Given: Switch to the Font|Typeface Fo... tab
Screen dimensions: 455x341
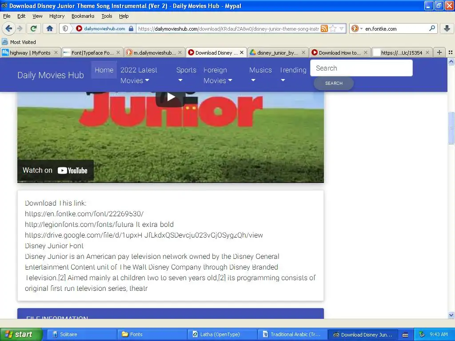Looking at the screenshot, I should (x=92, y=52).
